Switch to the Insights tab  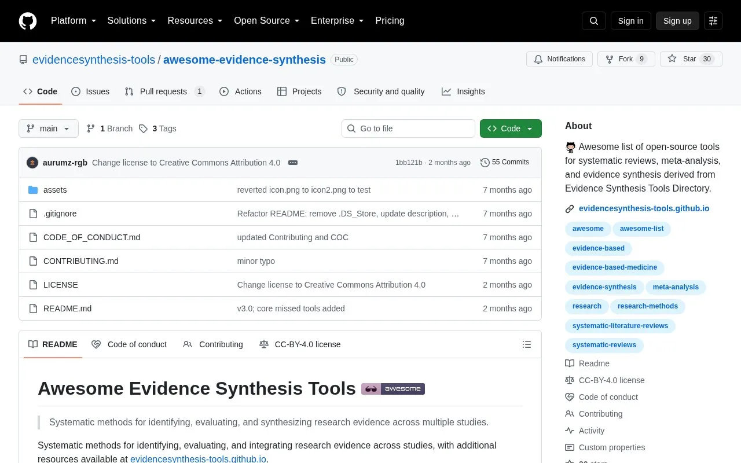click(x=463, y=91)
